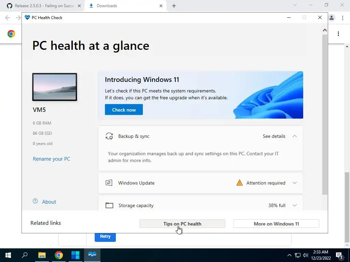Viewport: 350px width, 262px height.
Task: Click the 38% full storage text
Action: [277, 205]
